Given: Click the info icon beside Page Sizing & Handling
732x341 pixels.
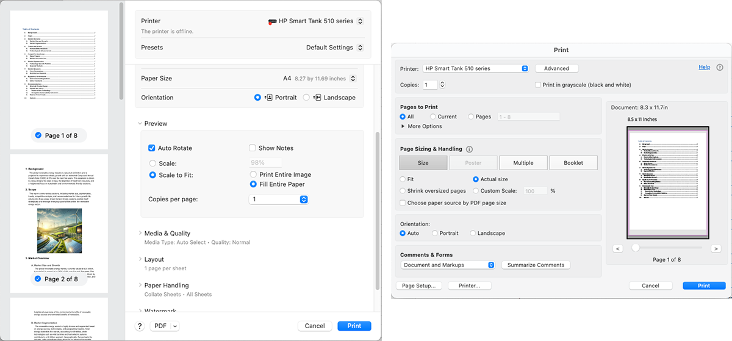Looking at the screenshot, I should click(x=469, y=149).
